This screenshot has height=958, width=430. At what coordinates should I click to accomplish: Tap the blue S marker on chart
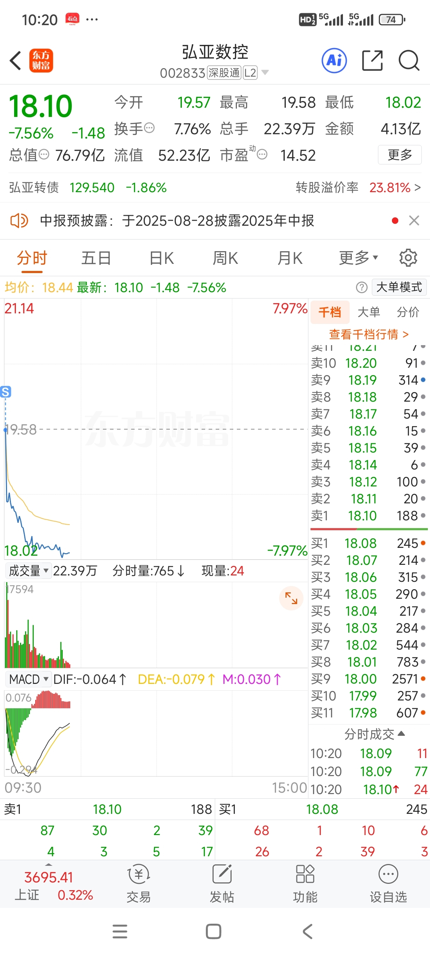click(x=6, y=392)
